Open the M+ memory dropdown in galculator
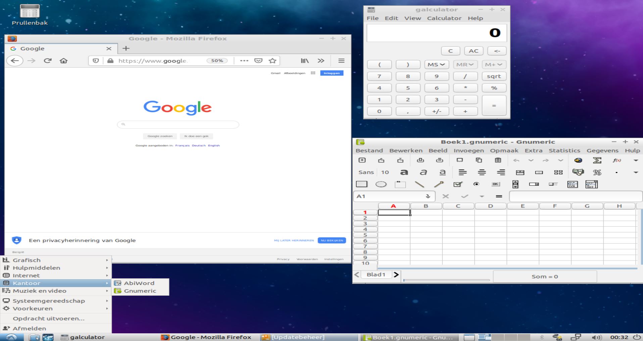The height and width of the screenshot is (341, 643). click(494, 64)
